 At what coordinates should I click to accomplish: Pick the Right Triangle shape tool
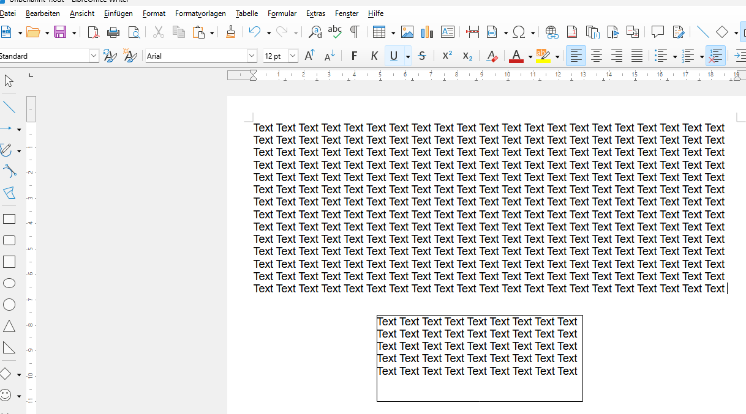tap(9, 347)
